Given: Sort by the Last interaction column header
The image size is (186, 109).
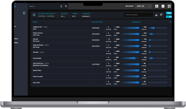Looking at the screenshot, I should [x=97, y=22].
